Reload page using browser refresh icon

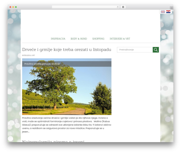click(x=118, y=7)
